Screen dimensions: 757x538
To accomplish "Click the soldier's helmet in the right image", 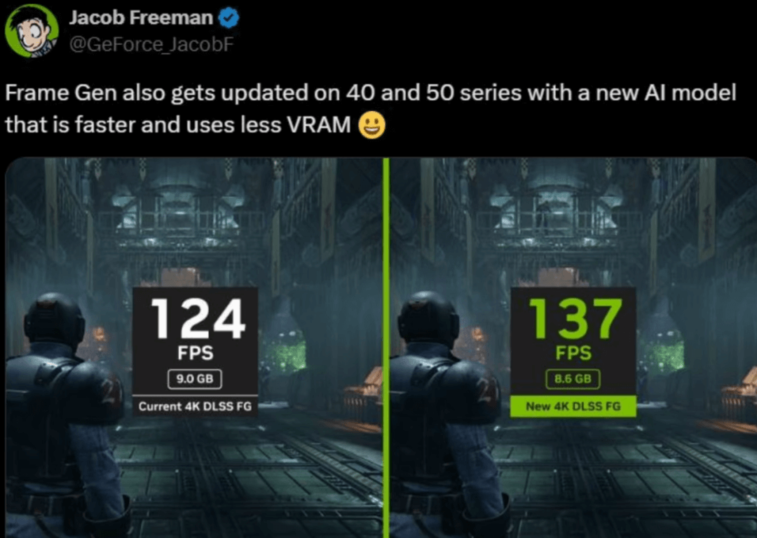I will coord(428,319).
